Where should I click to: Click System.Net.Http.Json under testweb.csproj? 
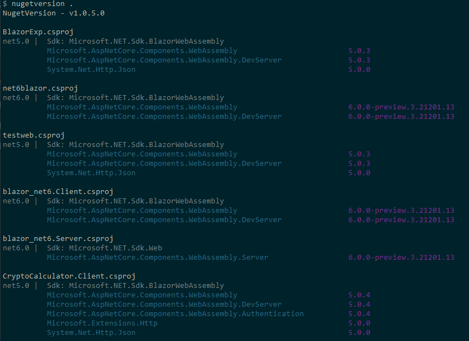pyautogui.click(x=91, y=173)
